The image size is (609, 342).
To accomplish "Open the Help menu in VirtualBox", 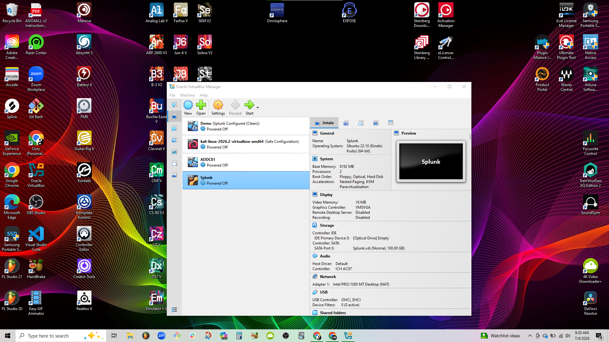I will click(204, 95).
